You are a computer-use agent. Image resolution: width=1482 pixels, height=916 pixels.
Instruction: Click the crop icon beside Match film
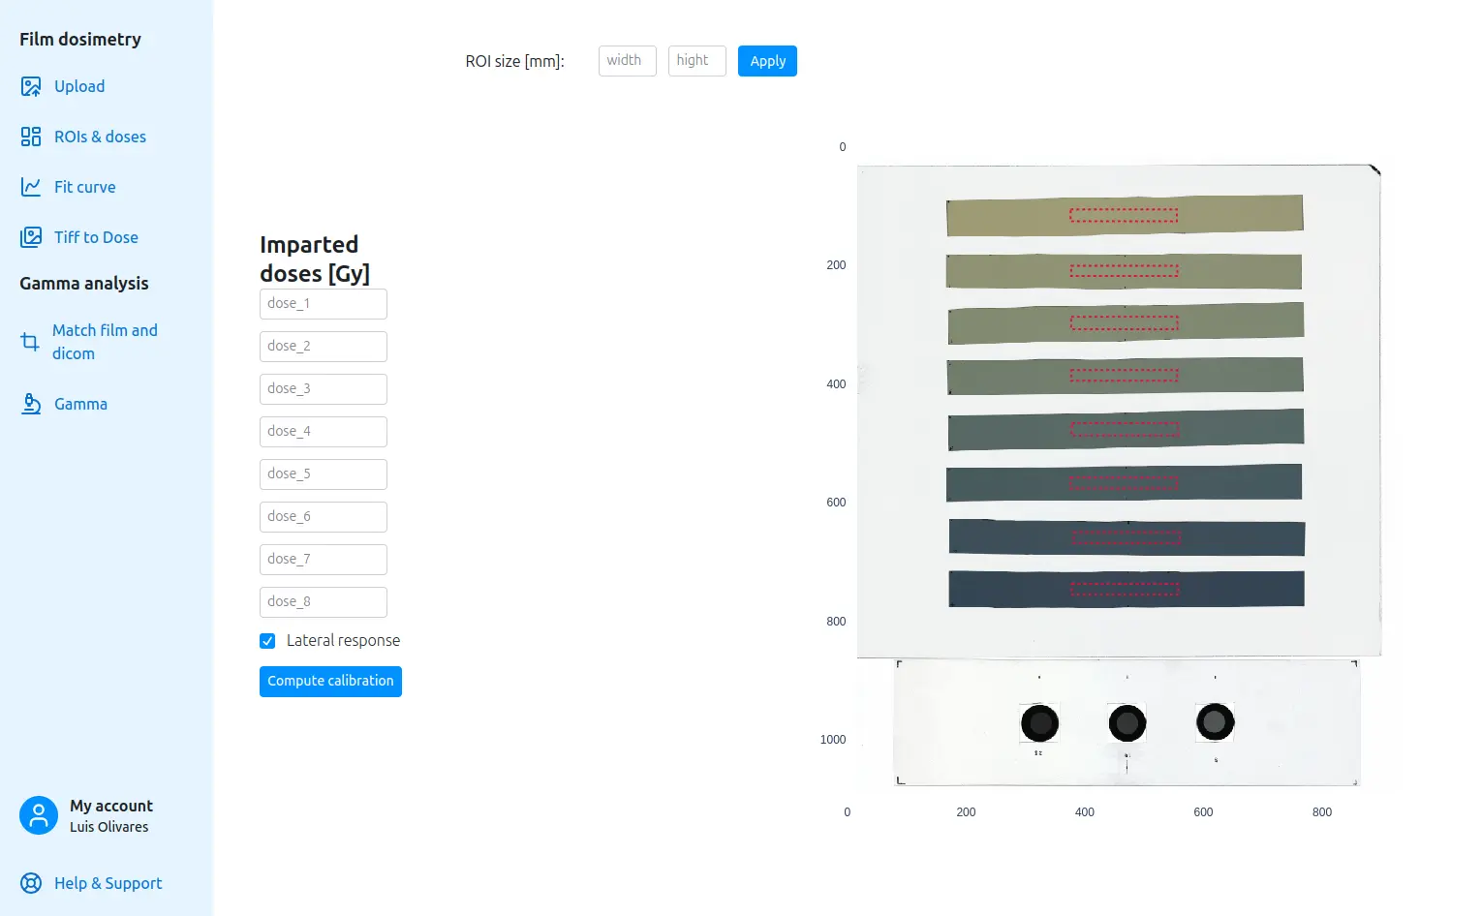tap(30, 342)
